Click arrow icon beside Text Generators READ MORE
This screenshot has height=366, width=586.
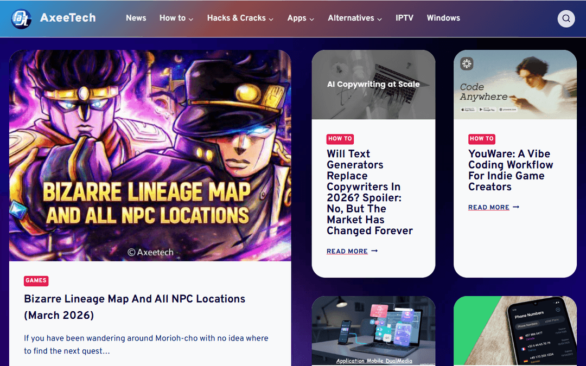click(374, 251)
